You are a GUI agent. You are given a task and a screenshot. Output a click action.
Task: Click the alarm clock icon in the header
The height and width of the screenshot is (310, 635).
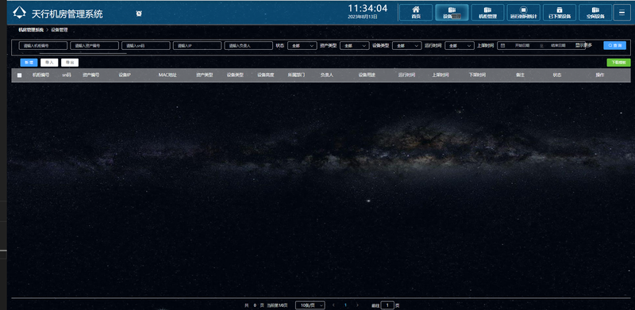click(x=139, y=13)
